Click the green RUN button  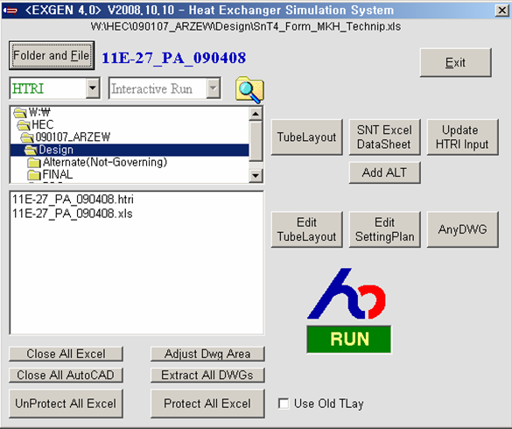coord(349,339)
